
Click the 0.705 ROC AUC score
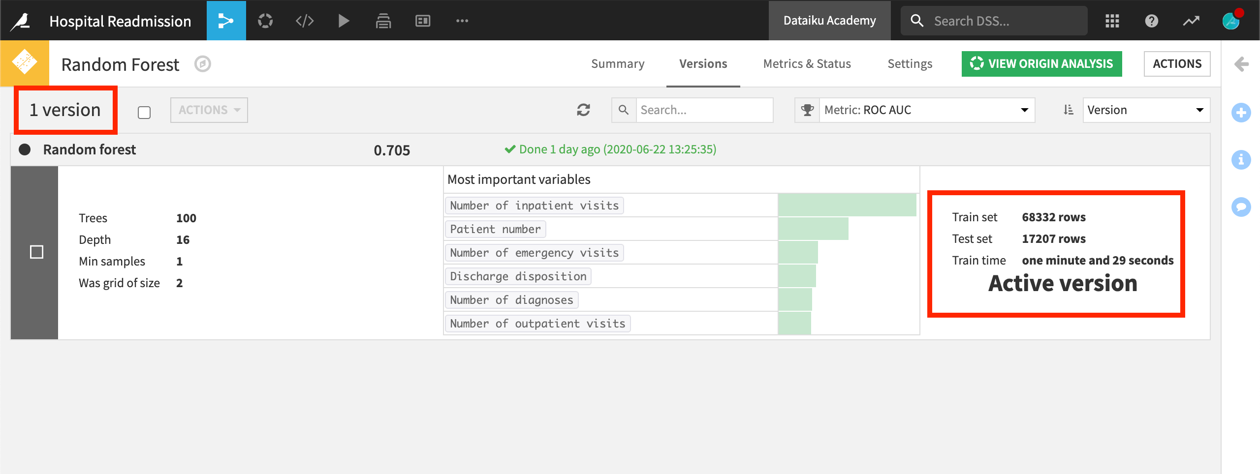(x=392, y=150)
